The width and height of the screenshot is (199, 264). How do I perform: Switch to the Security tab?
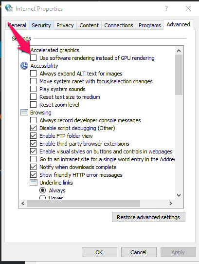click(41, 25)
